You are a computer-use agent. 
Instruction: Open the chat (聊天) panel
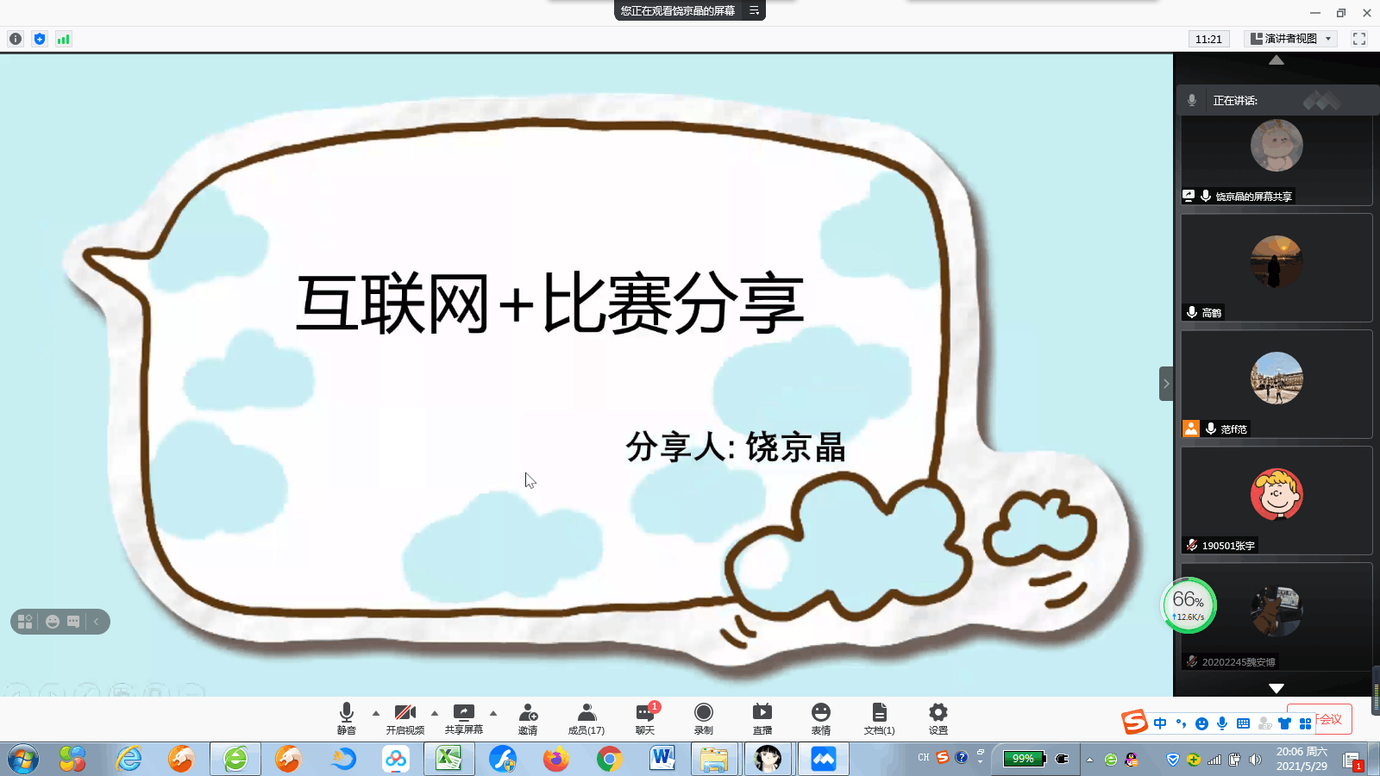pos(645,717)
